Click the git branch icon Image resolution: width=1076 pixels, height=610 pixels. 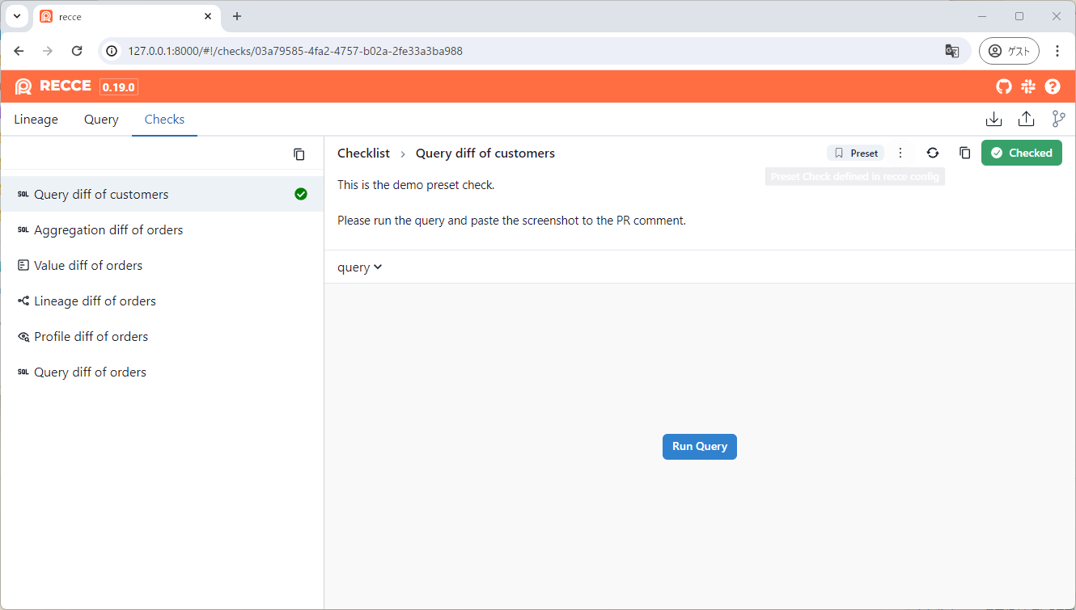click(1058, 120)
